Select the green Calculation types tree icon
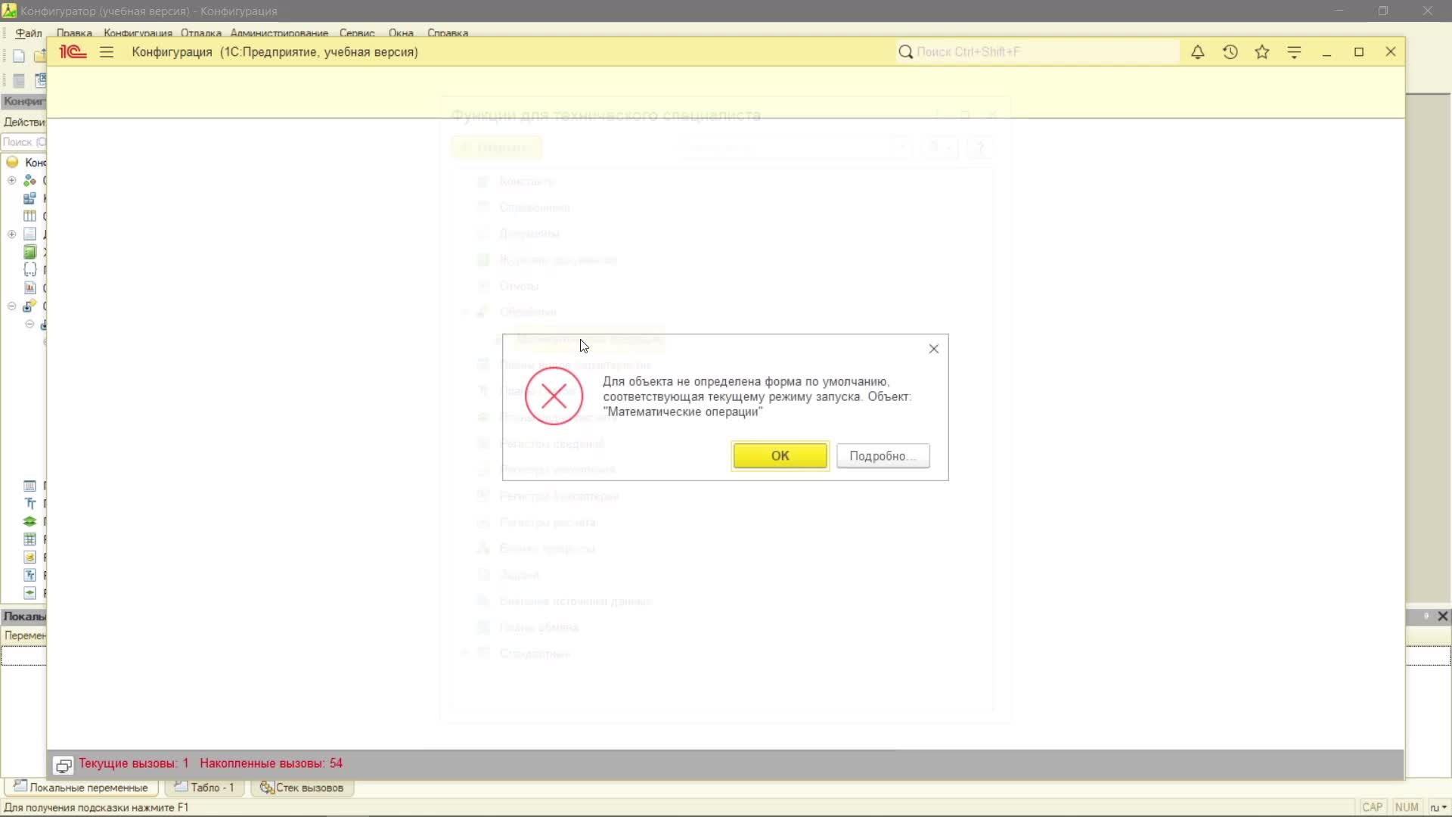The image size is (1452, 817). pos(29,521)
